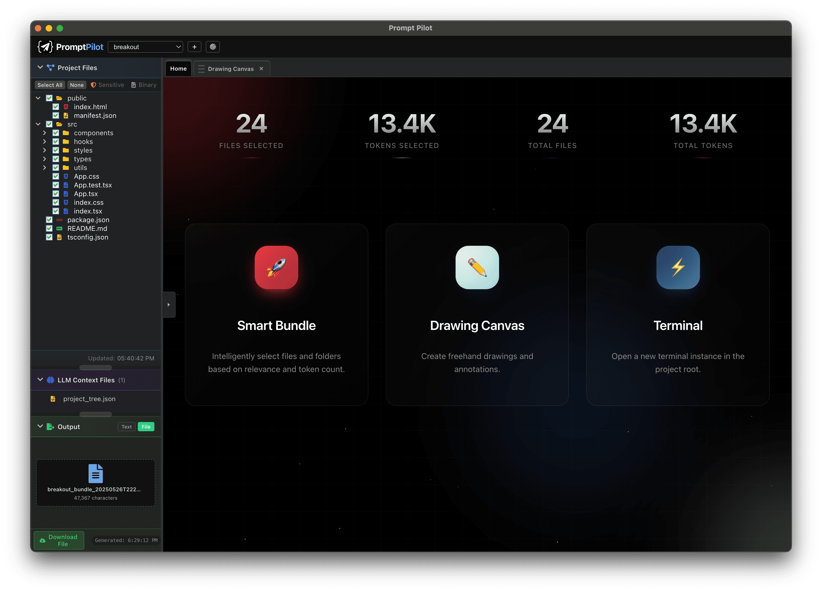This screenshot has width=822, height=592.
Task: Uncheck the styles folder checkbox
Action: tap(56, 150)
